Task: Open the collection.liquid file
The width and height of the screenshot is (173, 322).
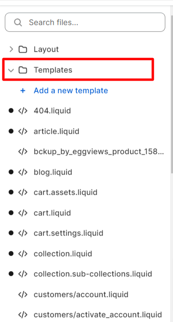Action: pyautogui.click(x=63, y=254)
